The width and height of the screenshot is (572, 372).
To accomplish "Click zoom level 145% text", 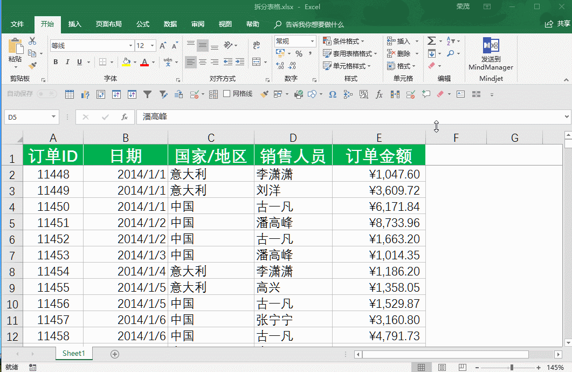I will tap(555, 367).
